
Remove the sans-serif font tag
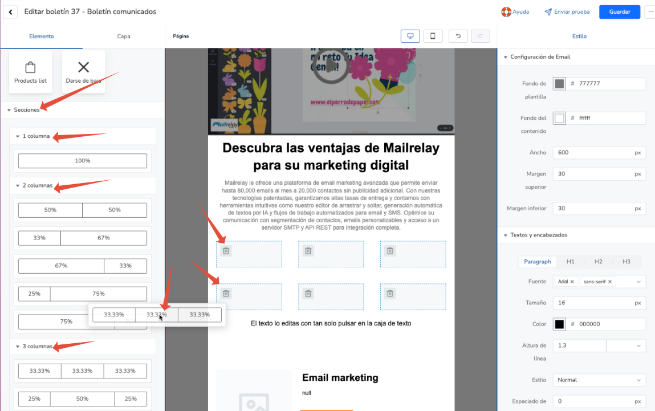point(610,282)
